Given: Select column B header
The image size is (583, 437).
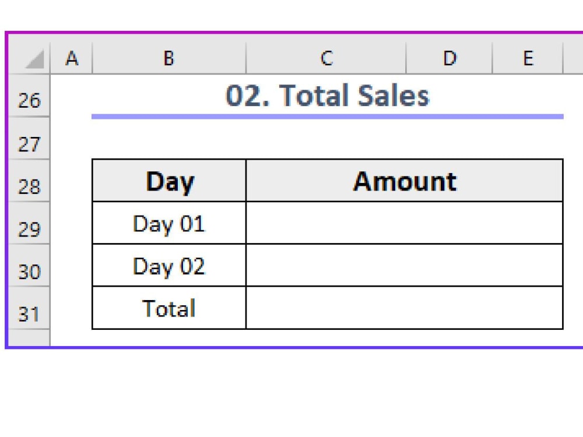Looking at the screenshot, I should pyautogui.click(x=169, y=58).
